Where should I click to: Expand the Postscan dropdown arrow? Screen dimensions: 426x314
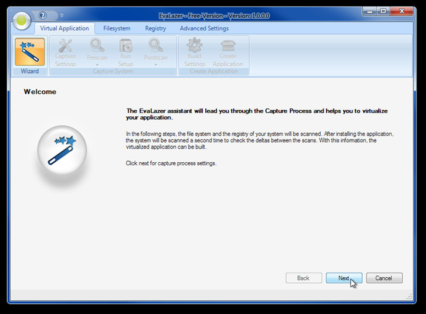point(156,65)
